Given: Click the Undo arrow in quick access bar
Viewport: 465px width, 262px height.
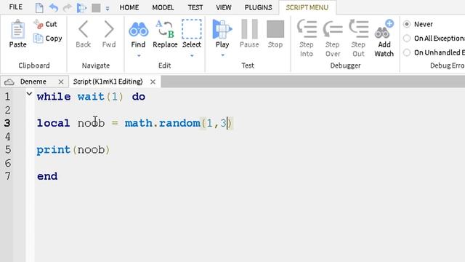Looking at the screenshot, I should tap(53, 7).
